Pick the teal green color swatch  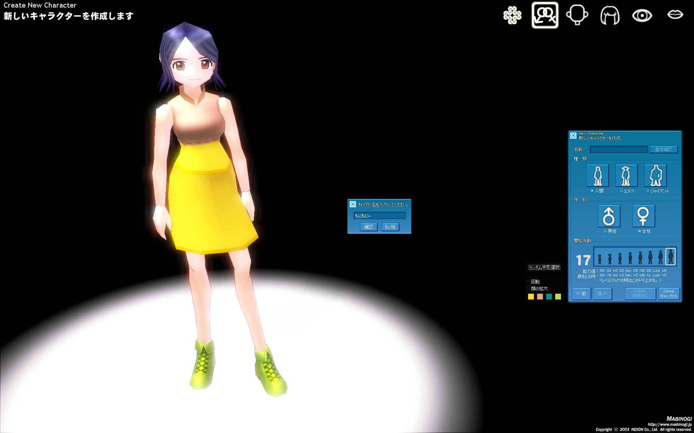pos(549,297)
